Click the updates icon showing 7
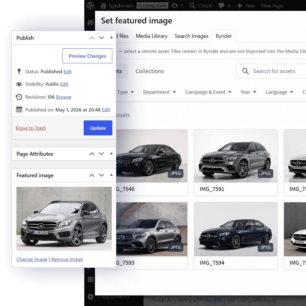Viewport: 306px width, 306px height. [175, 6]
